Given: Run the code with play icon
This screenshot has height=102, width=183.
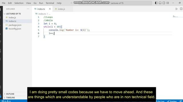Looking at the screenshot, I should coord(176,9).
